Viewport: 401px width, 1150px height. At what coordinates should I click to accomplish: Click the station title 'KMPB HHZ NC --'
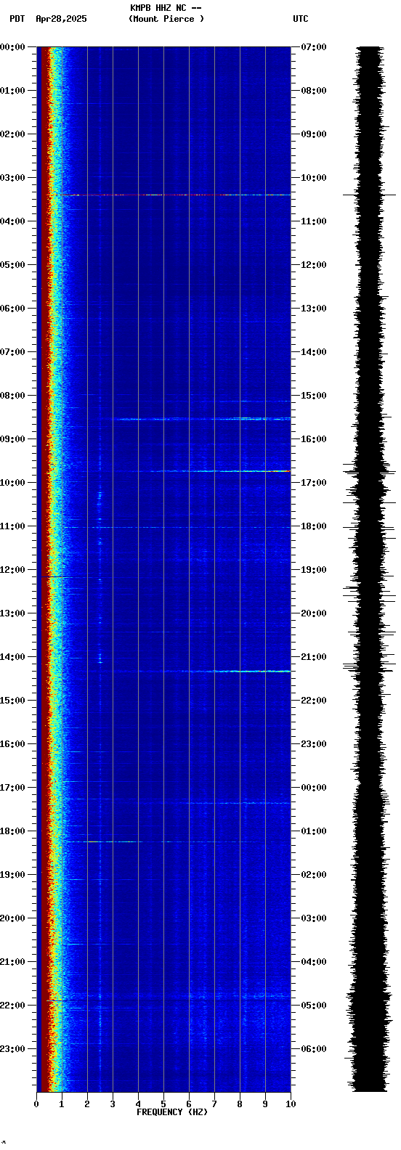click(x=166, y=8)
